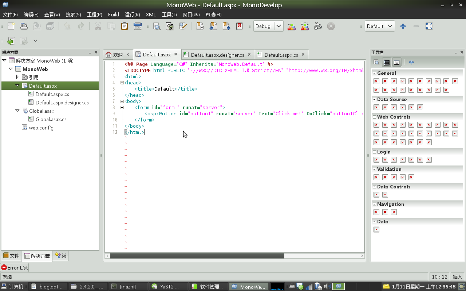Toggle bookmark toolbar icon
This screenshot has height=291, width=466.
[x=200, y=26]
